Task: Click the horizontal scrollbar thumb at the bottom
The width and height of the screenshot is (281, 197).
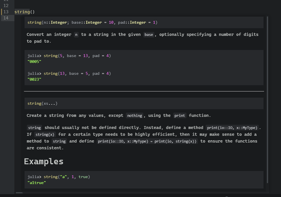Action: [19, 193]
